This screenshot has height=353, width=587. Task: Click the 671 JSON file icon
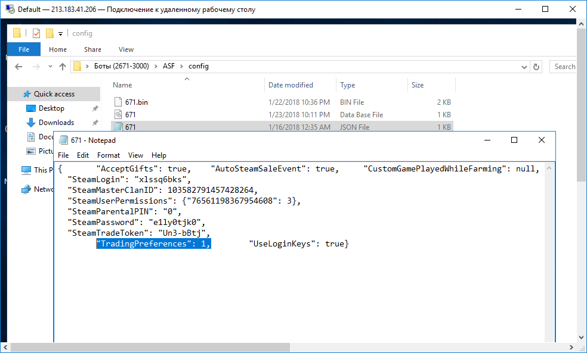click(118, 127)
